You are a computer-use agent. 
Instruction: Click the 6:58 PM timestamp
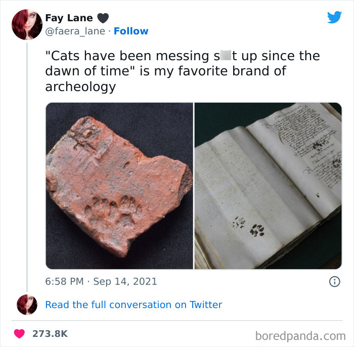(x=64, y=282)
